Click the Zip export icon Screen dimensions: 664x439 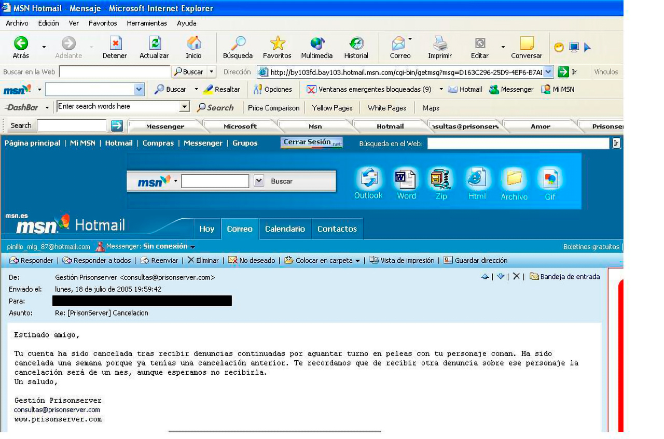pos(441,183)
